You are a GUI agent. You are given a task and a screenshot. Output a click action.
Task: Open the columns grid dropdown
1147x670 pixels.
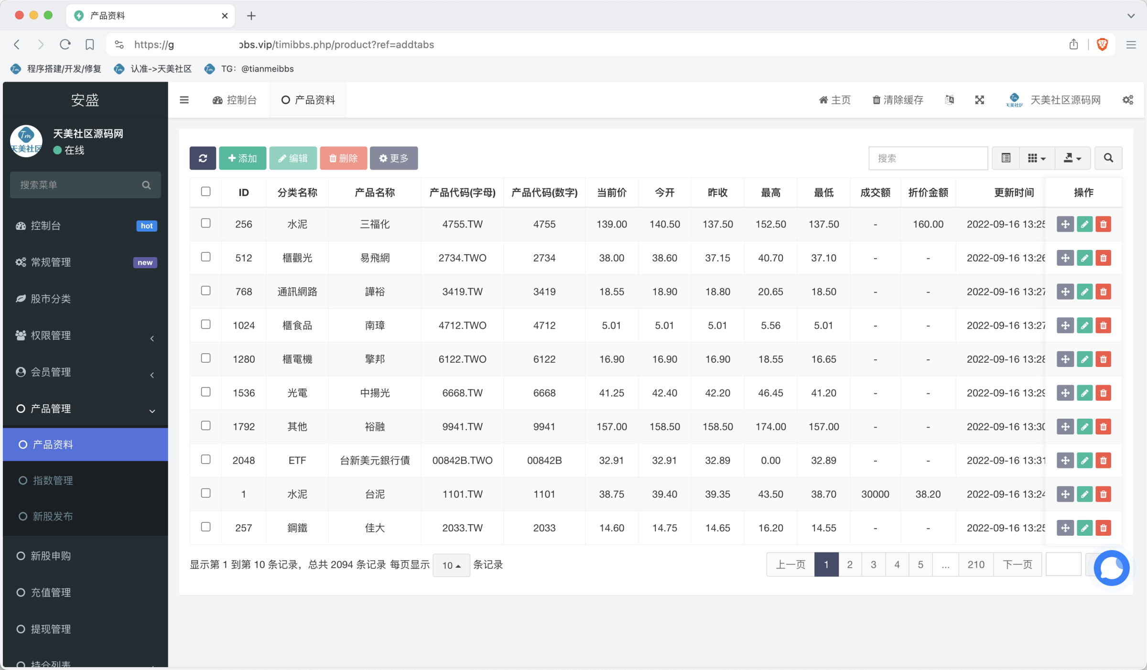[1037, 158]
